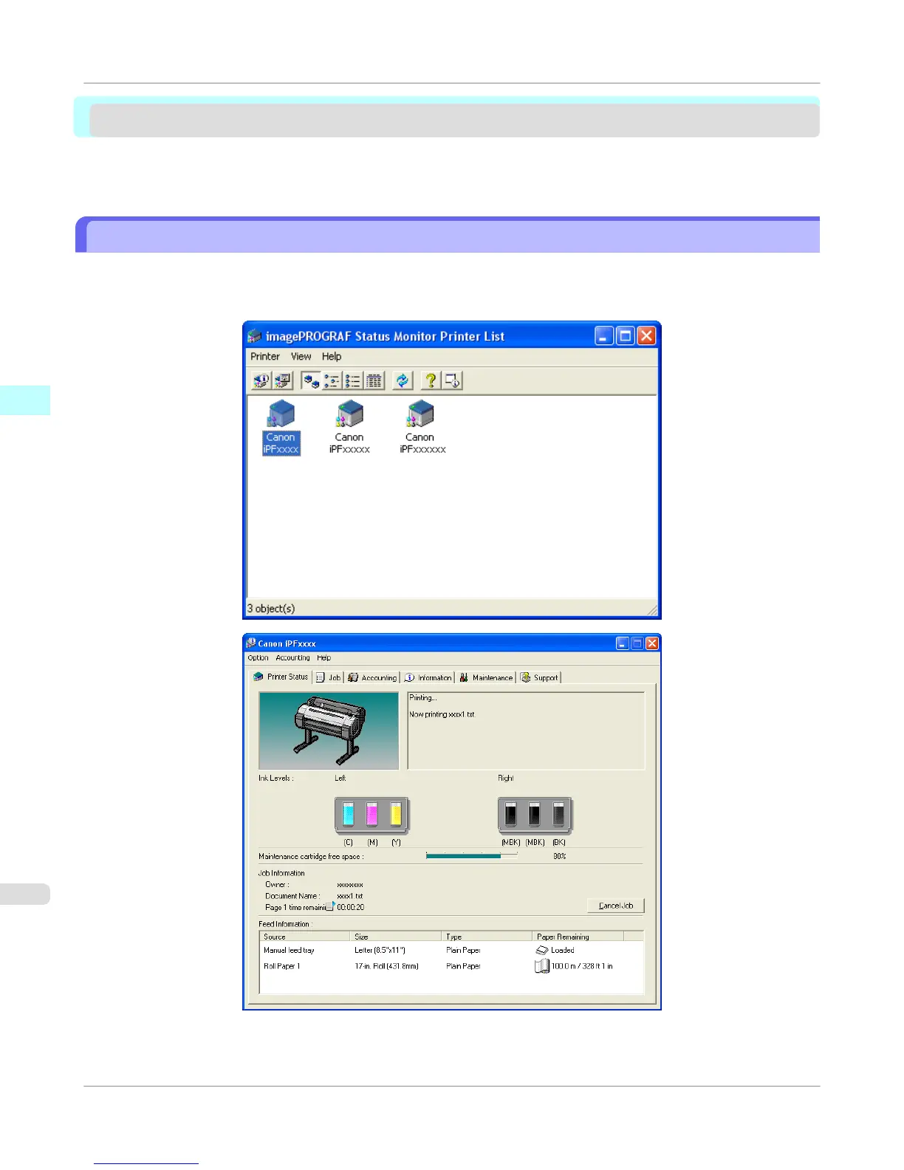Click the loaded sheet paper icon
The width and height of the screenshot is (904, 1170).
pos(542,951)
